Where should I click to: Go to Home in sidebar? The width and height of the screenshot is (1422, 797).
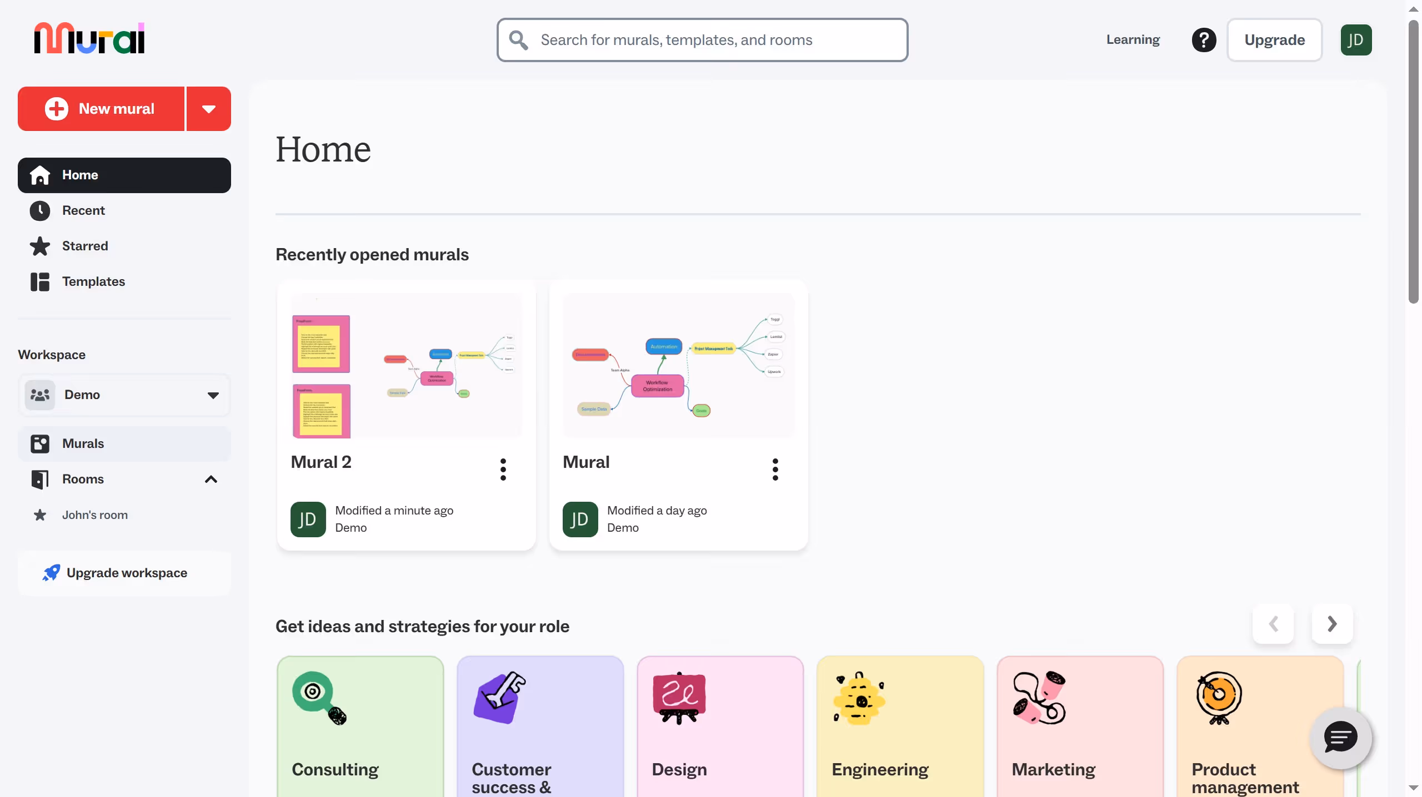click(124, 175)
